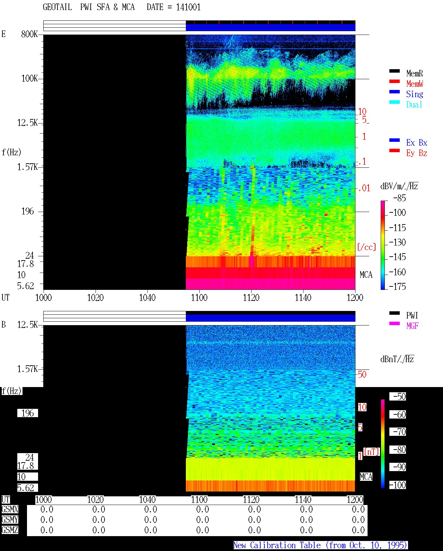The height and width of the screenshot is (551, 443).
Task: Click the '-100' B color scale value
Action: point(397,485)
